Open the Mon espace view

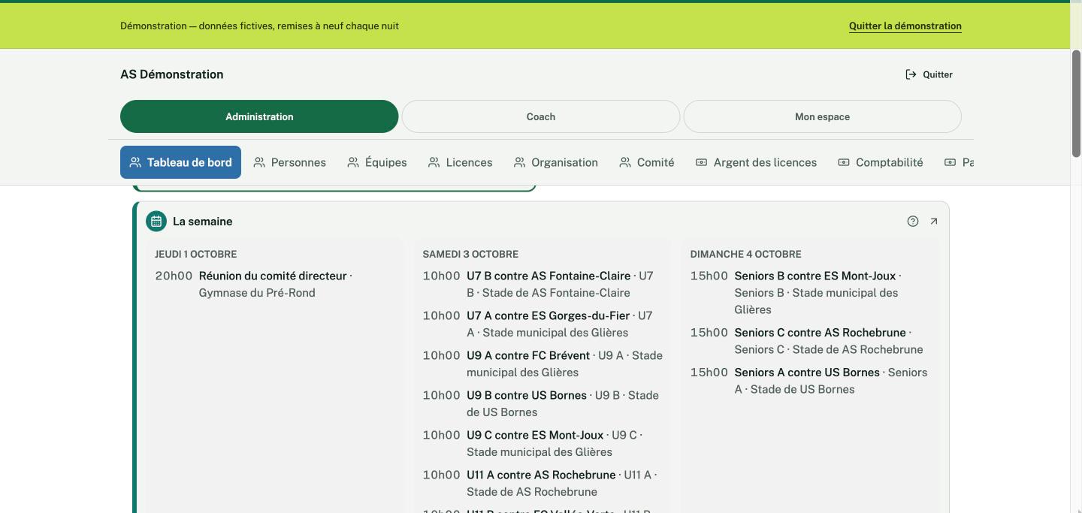click(822, 116)
